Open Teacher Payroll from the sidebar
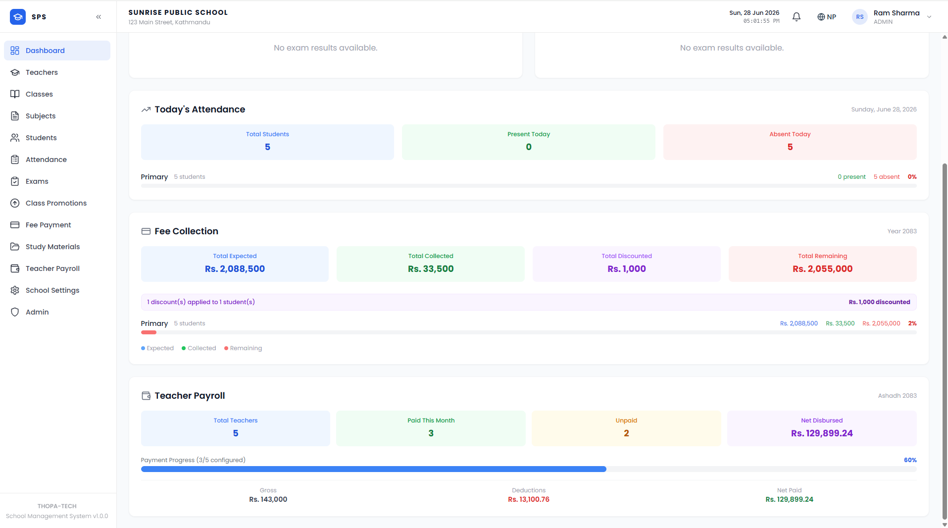 pyautogui.click(x=57, y=268)
